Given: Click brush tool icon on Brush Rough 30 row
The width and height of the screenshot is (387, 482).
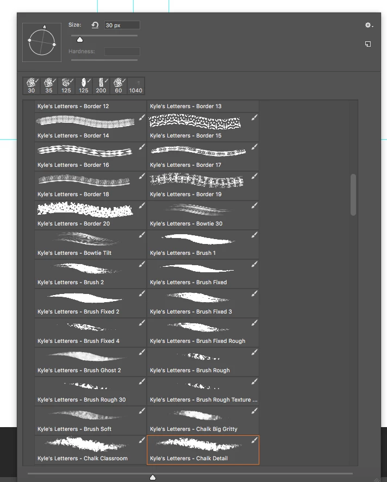Looking at the screenshot, I should click(142, 381).
